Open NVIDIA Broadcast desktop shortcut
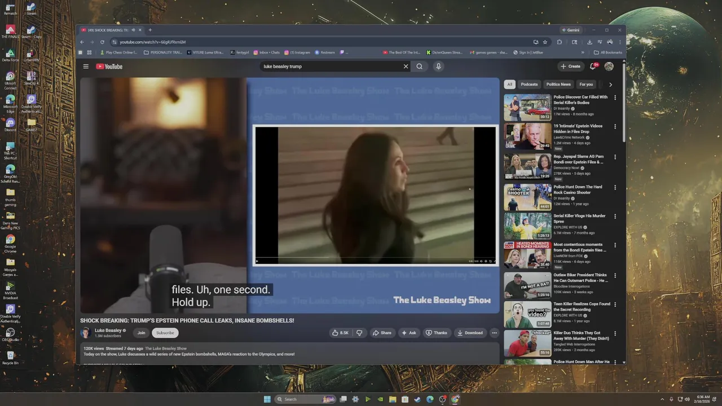This screenshot has height=406, width=722. point(10,290)
